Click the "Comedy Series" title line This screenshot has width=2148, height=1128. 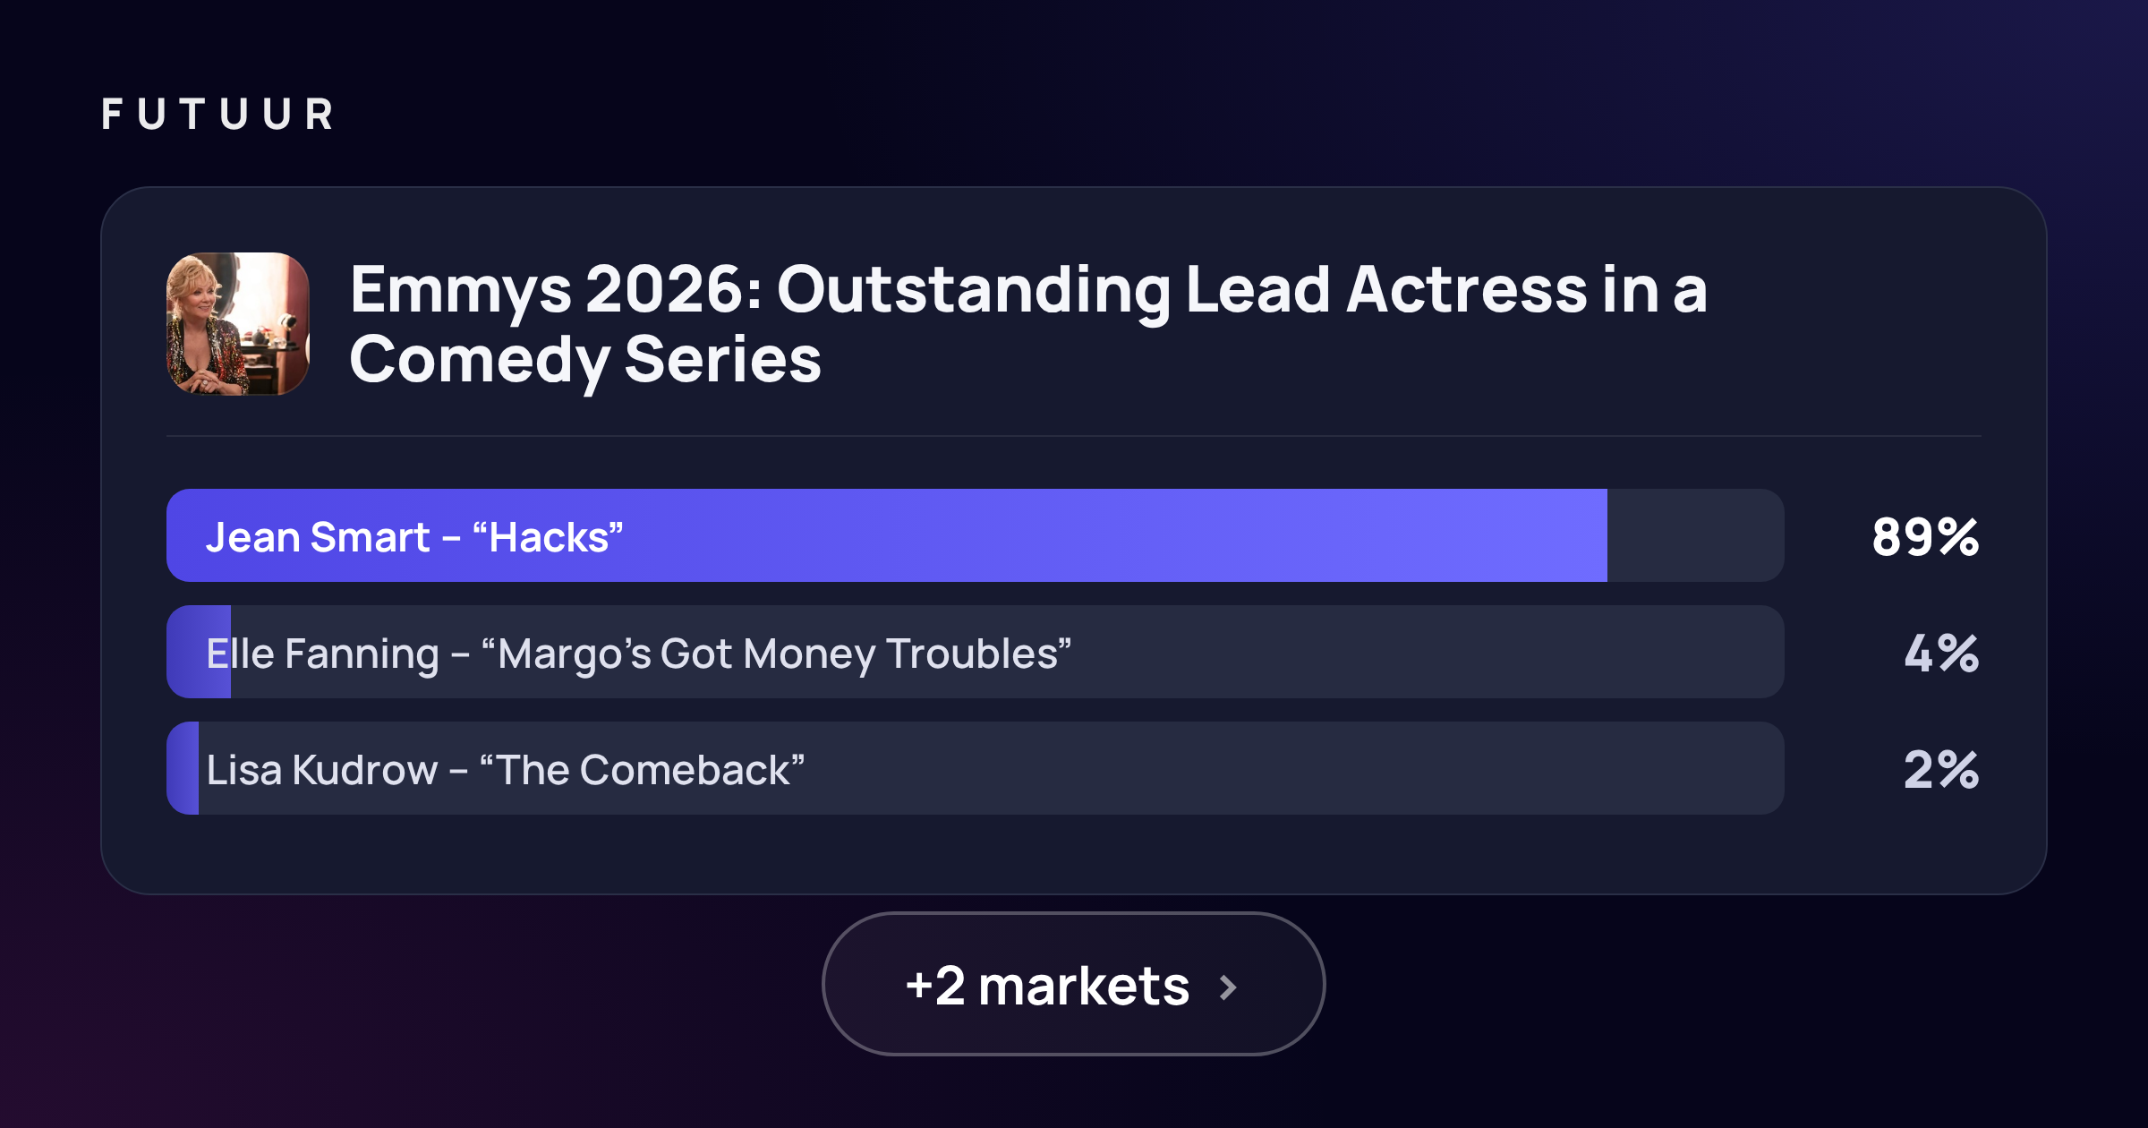[585, 360]
